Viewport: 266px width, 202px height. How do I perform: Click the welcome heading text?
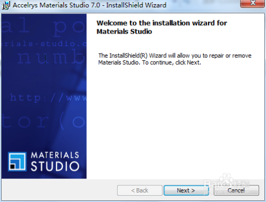[x=162, y=27]
